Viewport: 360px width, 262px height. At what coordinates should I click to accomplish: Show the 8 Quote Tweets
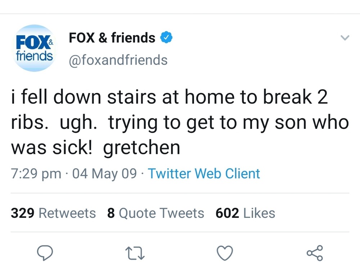(x=156, y=213)
